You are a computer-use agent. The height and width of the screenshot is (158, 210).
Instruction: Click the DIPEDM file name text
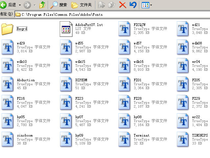pyautogui.click(x=81, y=80)
